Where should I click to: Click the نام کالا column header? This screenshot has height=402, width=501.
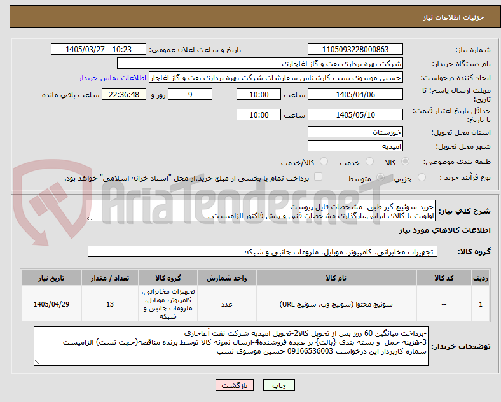(x=336, y=278)
